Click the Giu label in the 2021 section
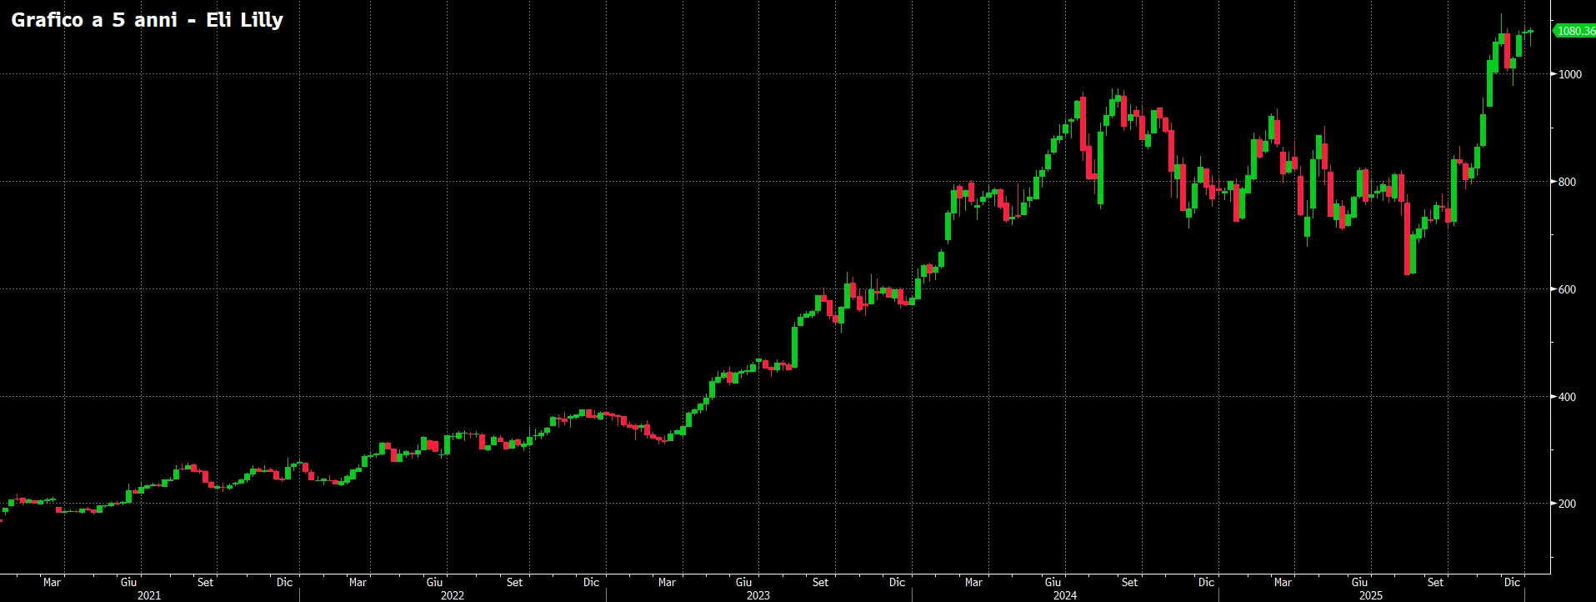Image resolution: width=1596 pixels, height=602 pixels. pyautogui.click(x=128, y=582)
